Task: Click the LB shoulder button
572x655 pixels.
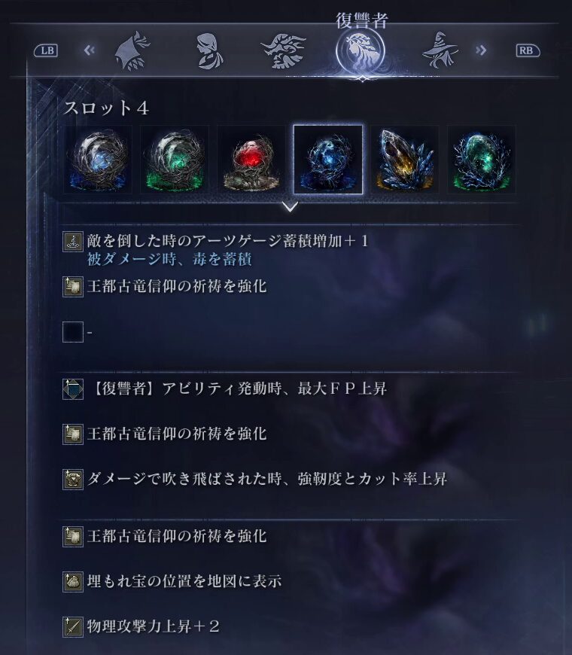Action: (46, 50)
